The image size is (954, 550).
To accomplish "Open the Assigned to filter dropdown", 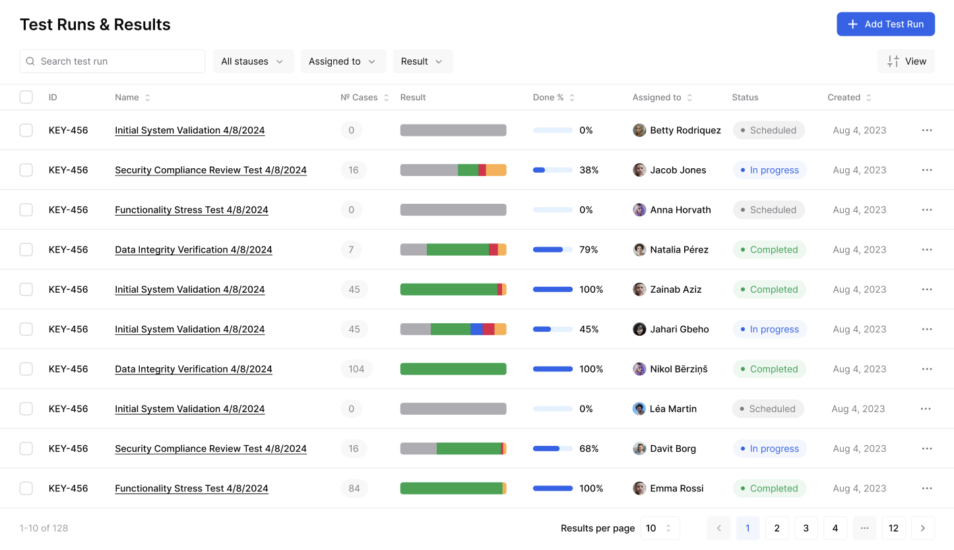I will click(x=342, y=61).
